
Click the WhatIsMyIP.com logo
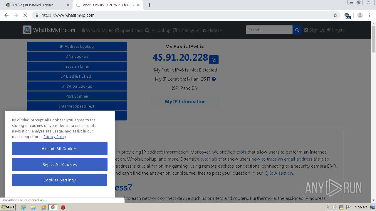(x=49, y=30)
